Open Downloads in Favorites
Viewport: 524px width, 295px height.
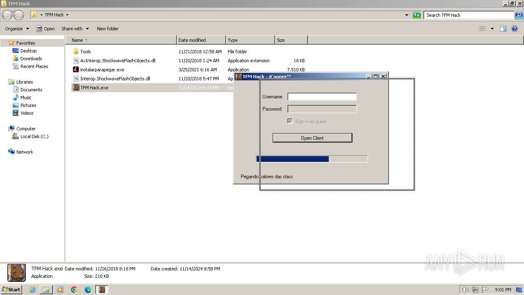[x=31, y=59]
